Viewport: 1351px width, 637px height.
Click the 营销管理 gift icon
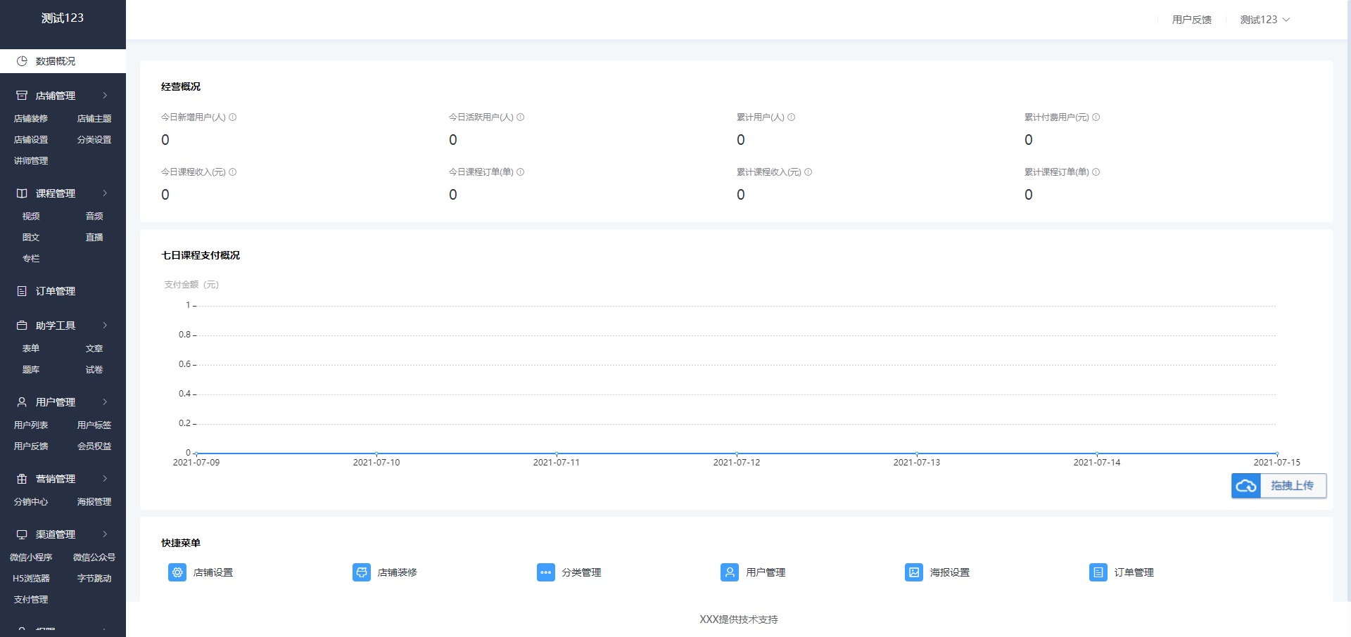[x=22, y=479]
